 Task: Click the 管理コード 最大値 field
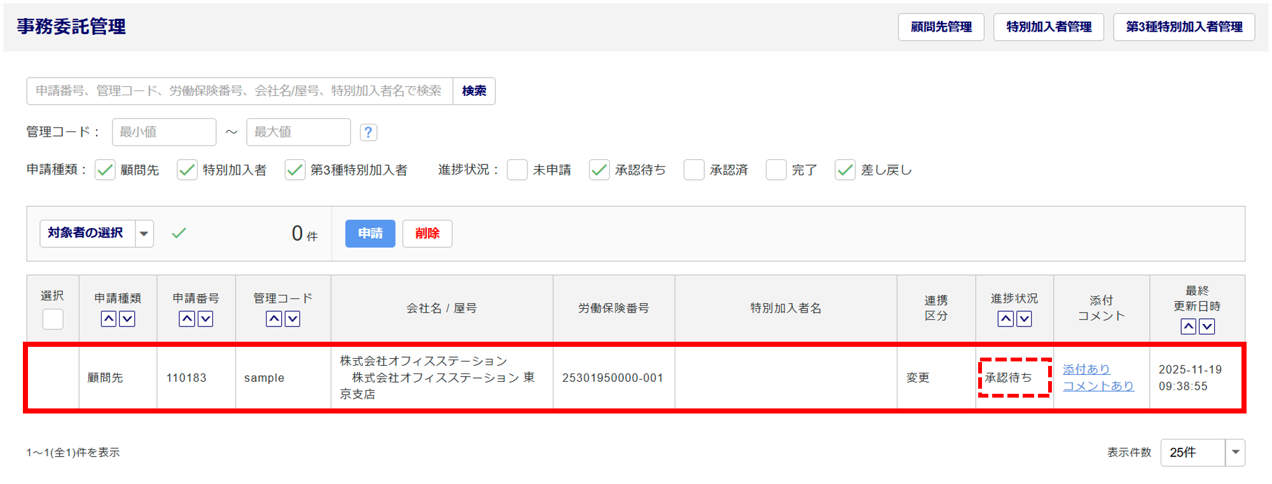click(298, 132)
